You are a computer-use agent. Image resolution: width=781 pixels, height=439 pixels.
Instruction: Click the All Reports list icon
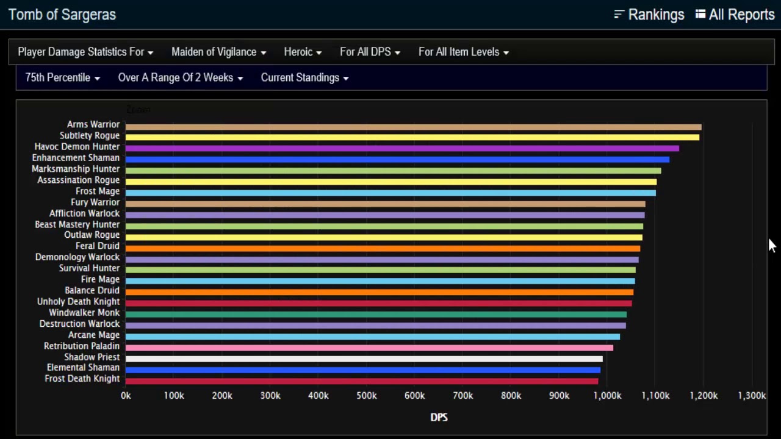point(700,14)
